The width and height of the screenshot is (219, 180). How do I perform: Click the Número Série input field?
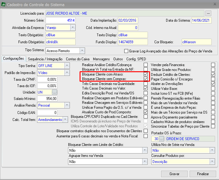60,20
